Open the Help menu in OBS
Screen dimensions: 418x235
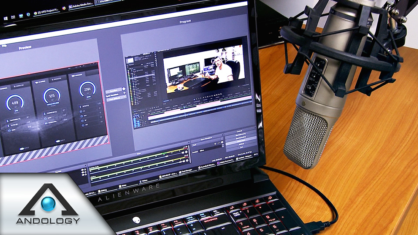pos(4,45)
